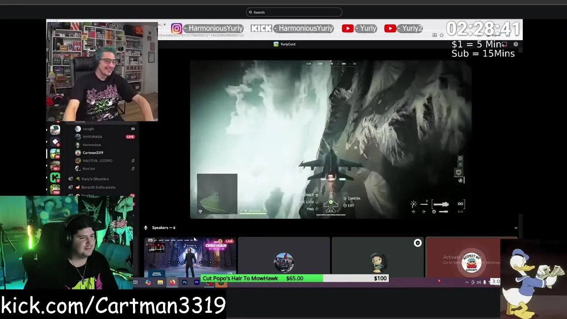Open the topmost server icon in sidebar
Screen dimensions: 567x319
pyautogui.click(x=55, y=130)
